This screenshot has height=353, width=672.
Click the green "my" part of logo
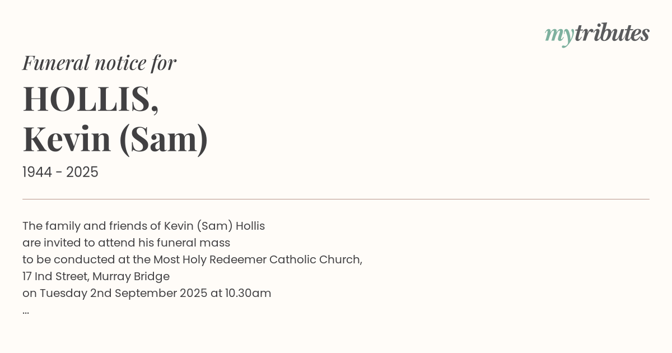coord(559,35)
